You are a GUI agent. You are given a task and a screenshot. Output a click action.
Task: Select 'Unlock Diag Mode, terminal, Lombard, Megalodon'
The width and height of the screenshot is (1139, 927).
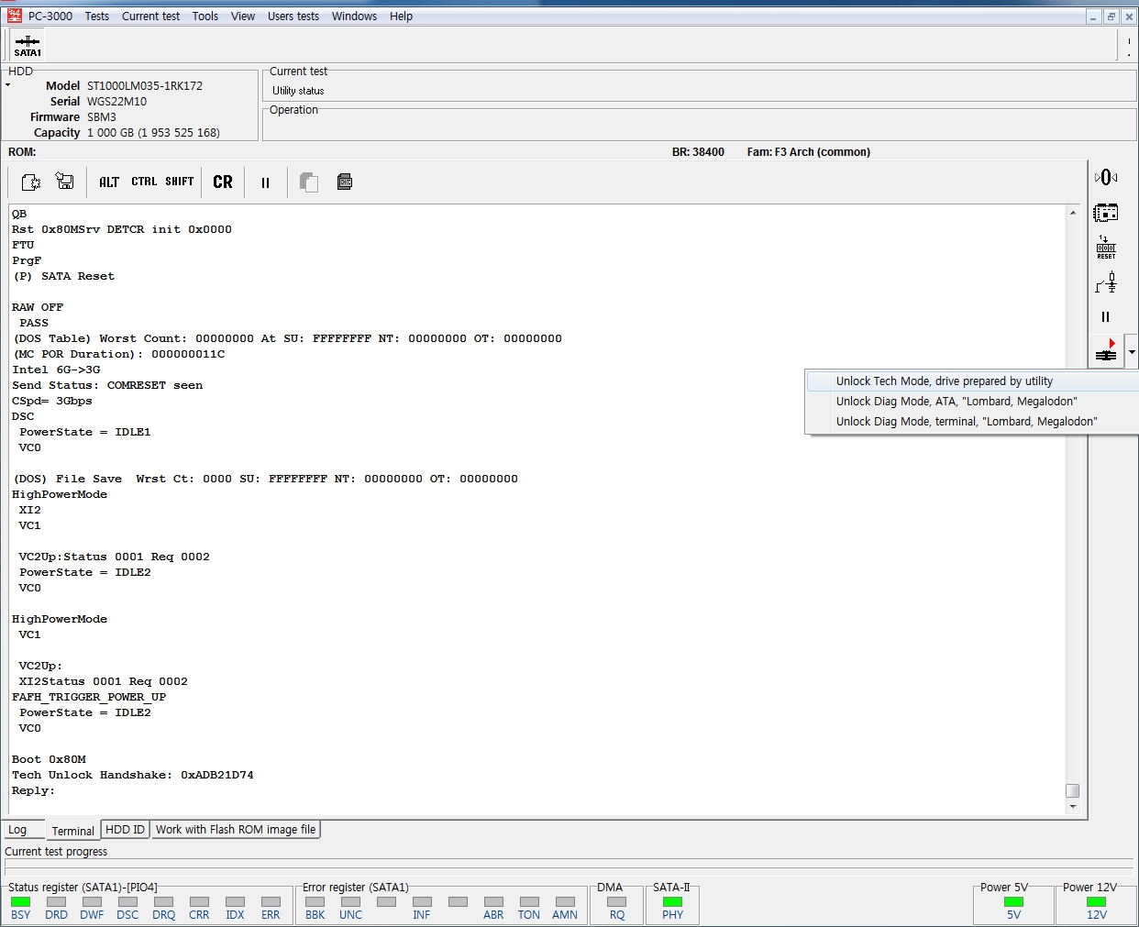click(x=972, y=422)
